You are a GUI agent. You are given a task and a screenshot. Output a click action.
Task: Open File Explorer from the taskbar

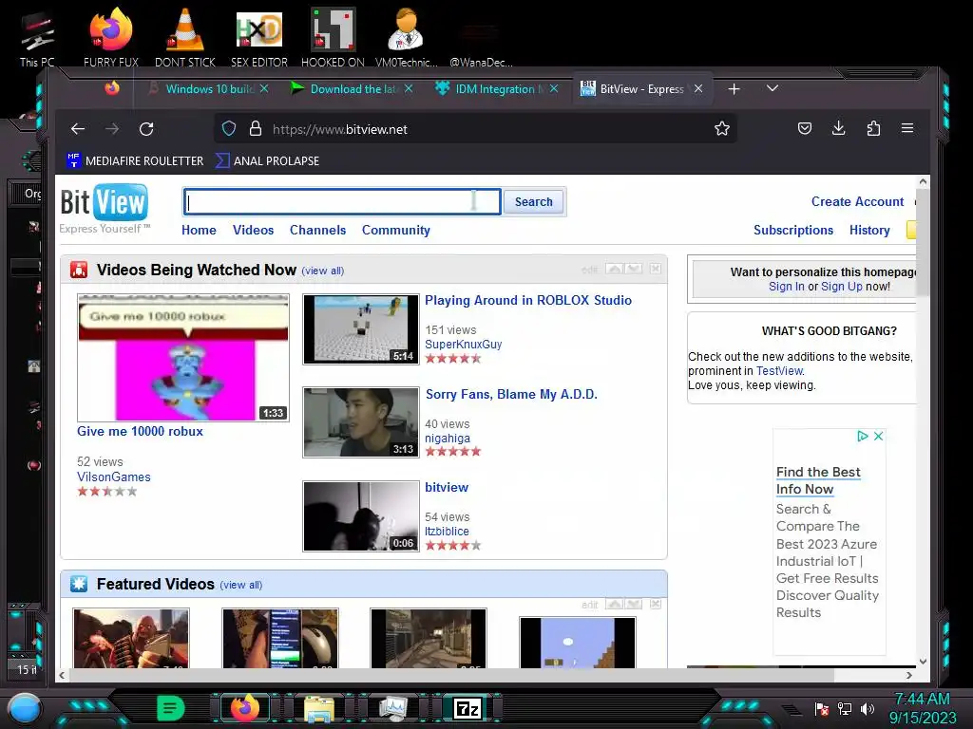click(x=319, y=708)
